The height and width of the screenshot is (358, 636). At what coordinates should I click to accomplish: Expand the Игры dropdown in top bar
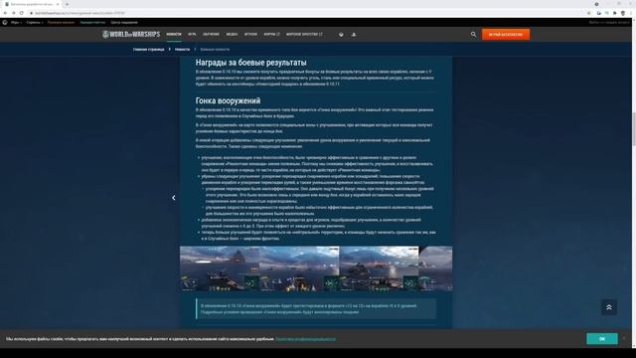pyautogui.click(x=16, y=22)
